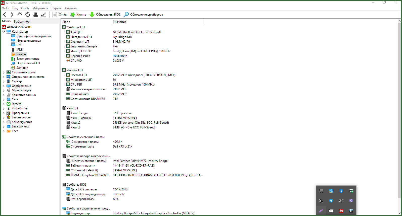Select the Чипсет системной платы row
The height and width of the screenshot is (216, 402).
point(133,161)
